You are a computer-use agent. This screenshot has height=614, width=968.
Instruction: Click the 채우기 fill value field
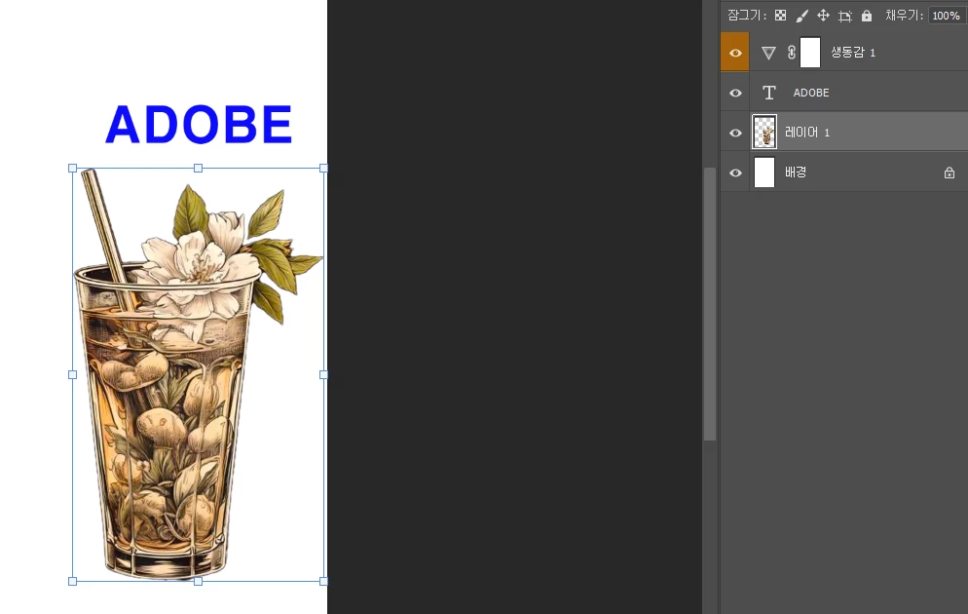coord(946,16)
